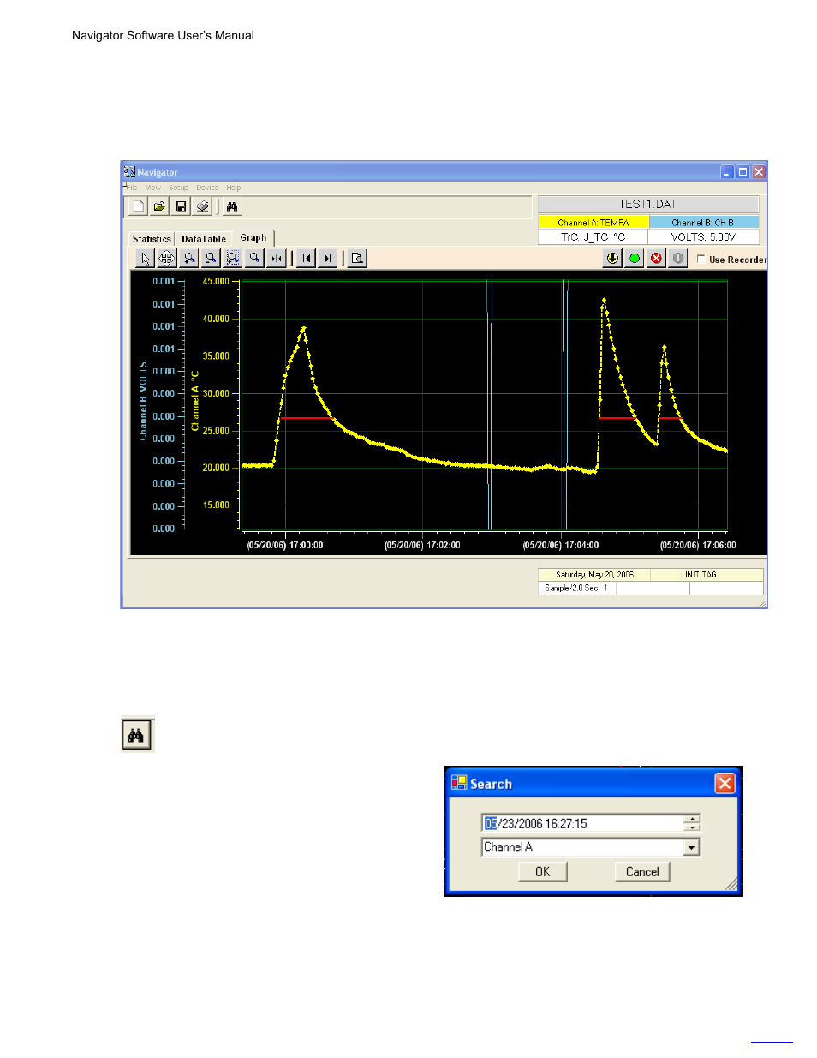Image resolution: width=817 pixels, height=1058 pixels.
Task: Click the green circle start button
Action: (635, 258)
